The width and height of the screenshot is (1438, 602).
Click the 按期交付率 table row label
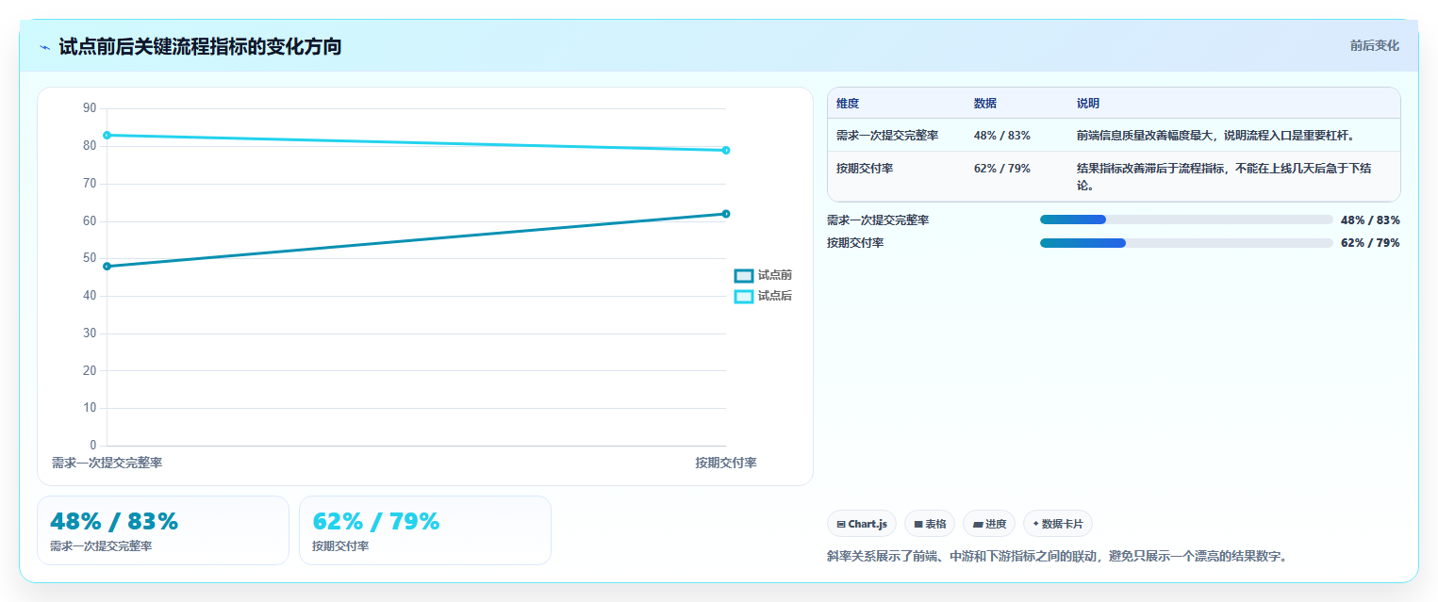click(866, 169)
